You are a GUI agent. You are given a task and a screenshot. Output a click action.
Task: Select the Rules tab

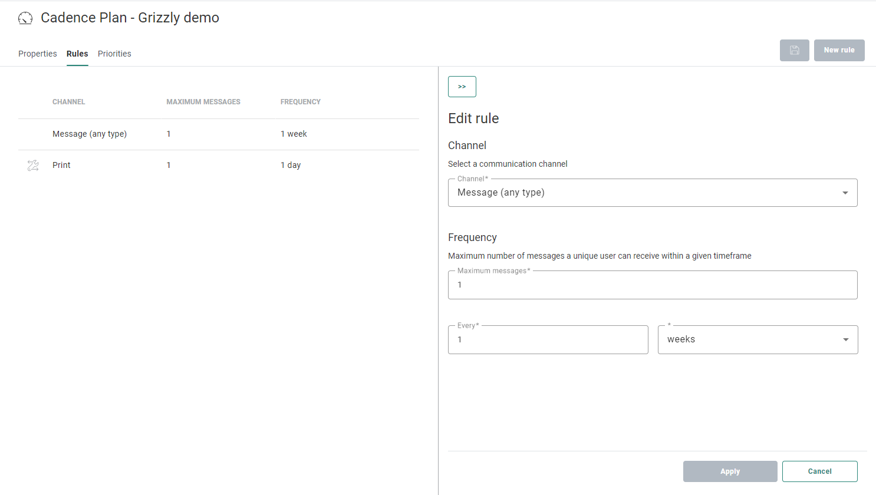[77, 54]
